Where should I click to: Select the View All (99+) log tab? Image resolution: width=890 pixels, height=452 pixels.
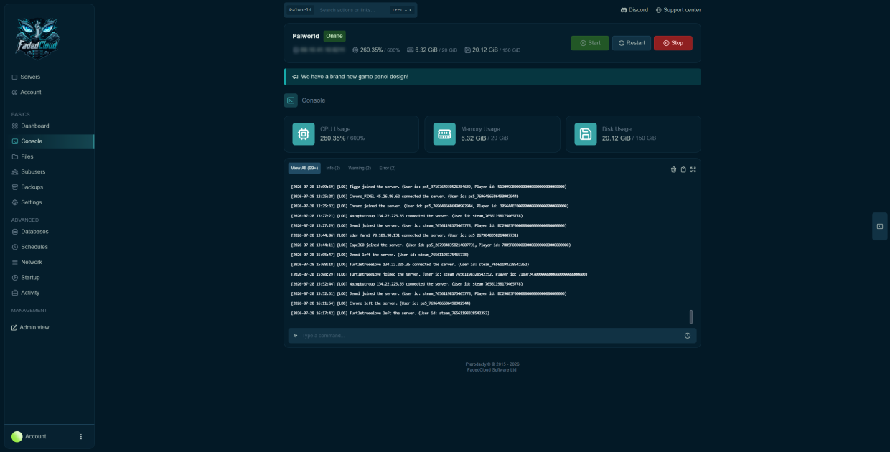tap(304, 168)
